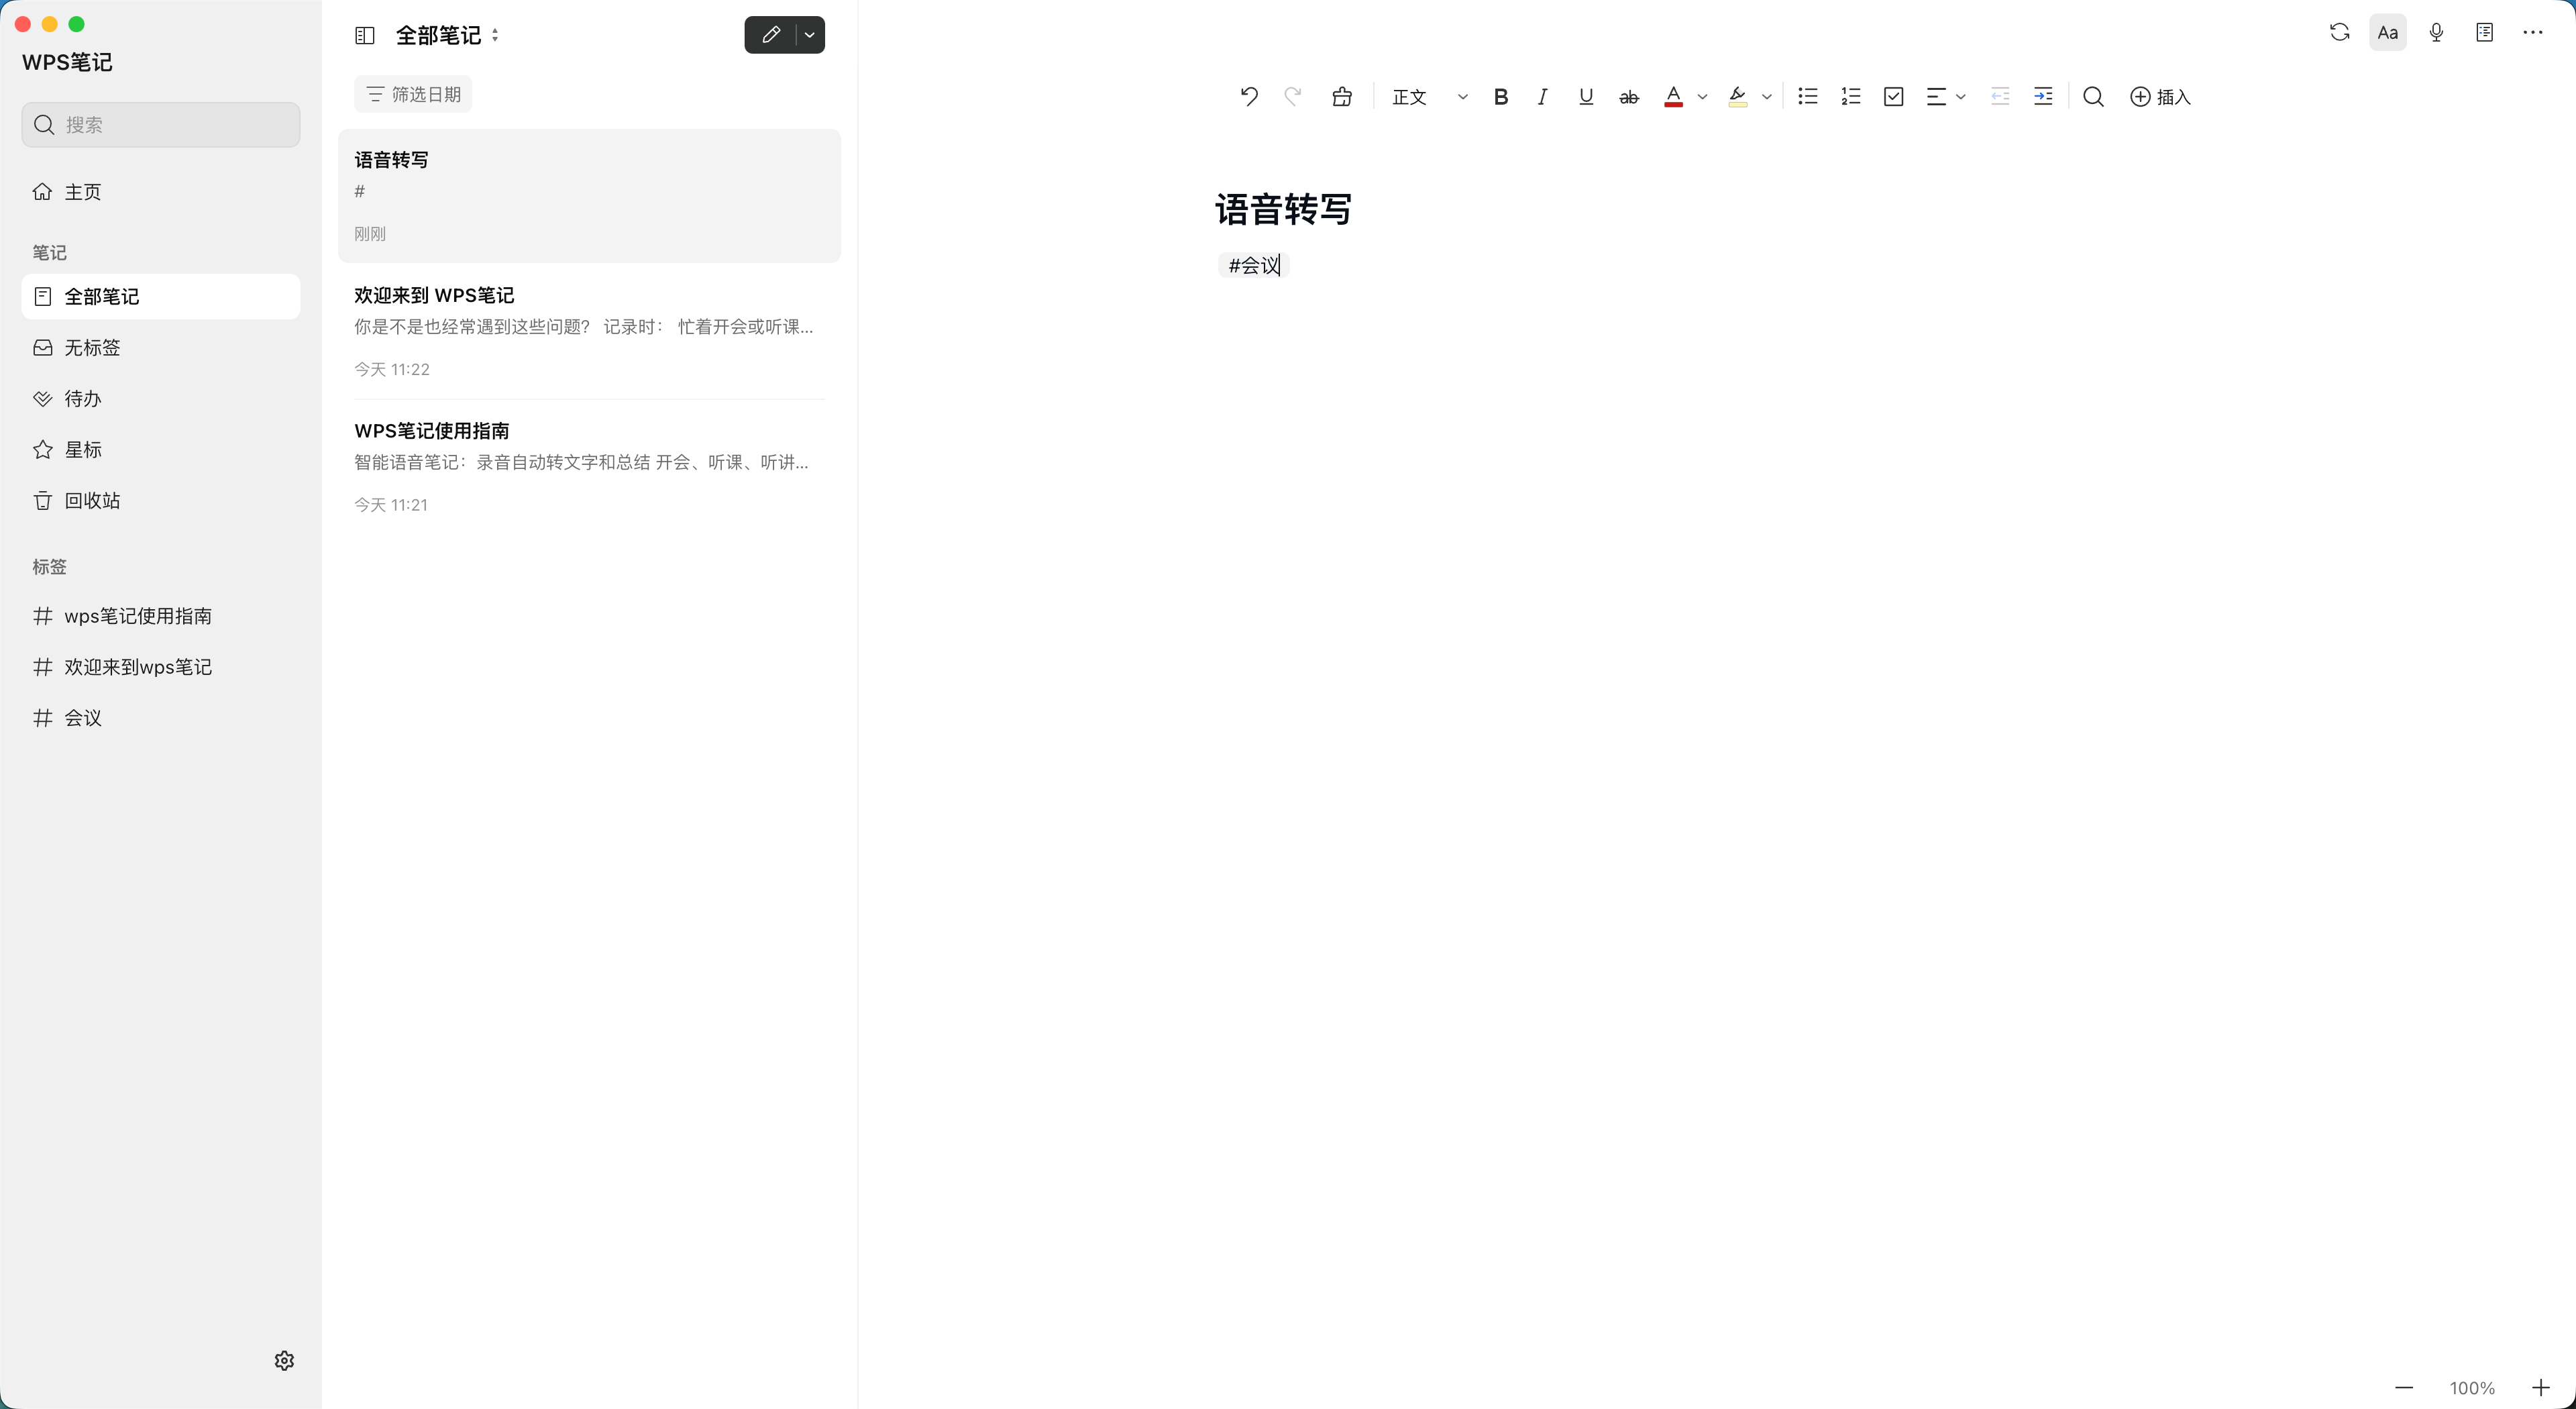2576x1409 pixels.
Task: Toggle italic formatting
Action: pyautogui.click(x=1542, y=96)
